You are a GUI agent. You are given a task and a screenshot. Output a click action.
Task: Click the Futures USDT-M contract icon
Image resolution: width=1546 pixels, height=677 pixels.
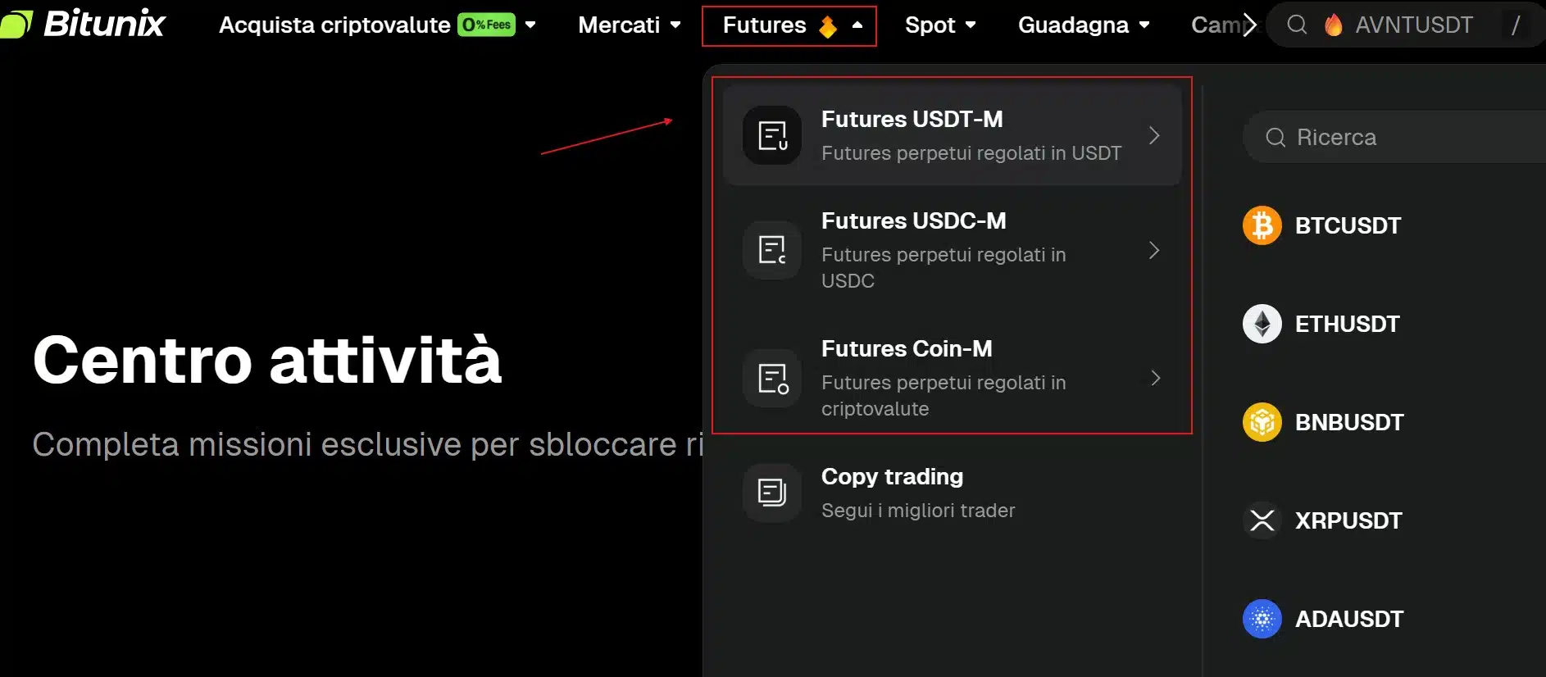771,135
